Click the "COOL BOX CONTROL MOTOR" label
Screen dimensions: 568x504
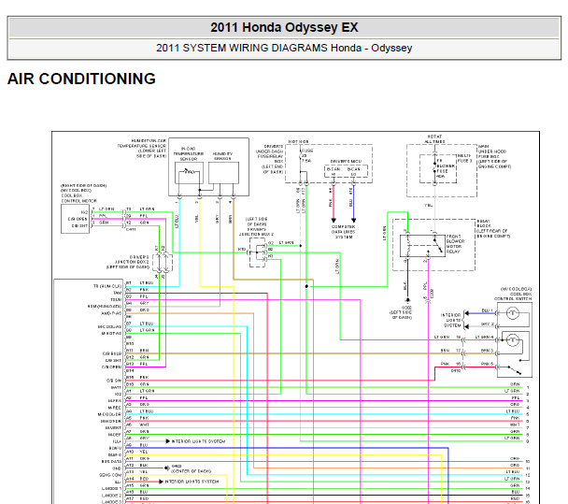79,198
